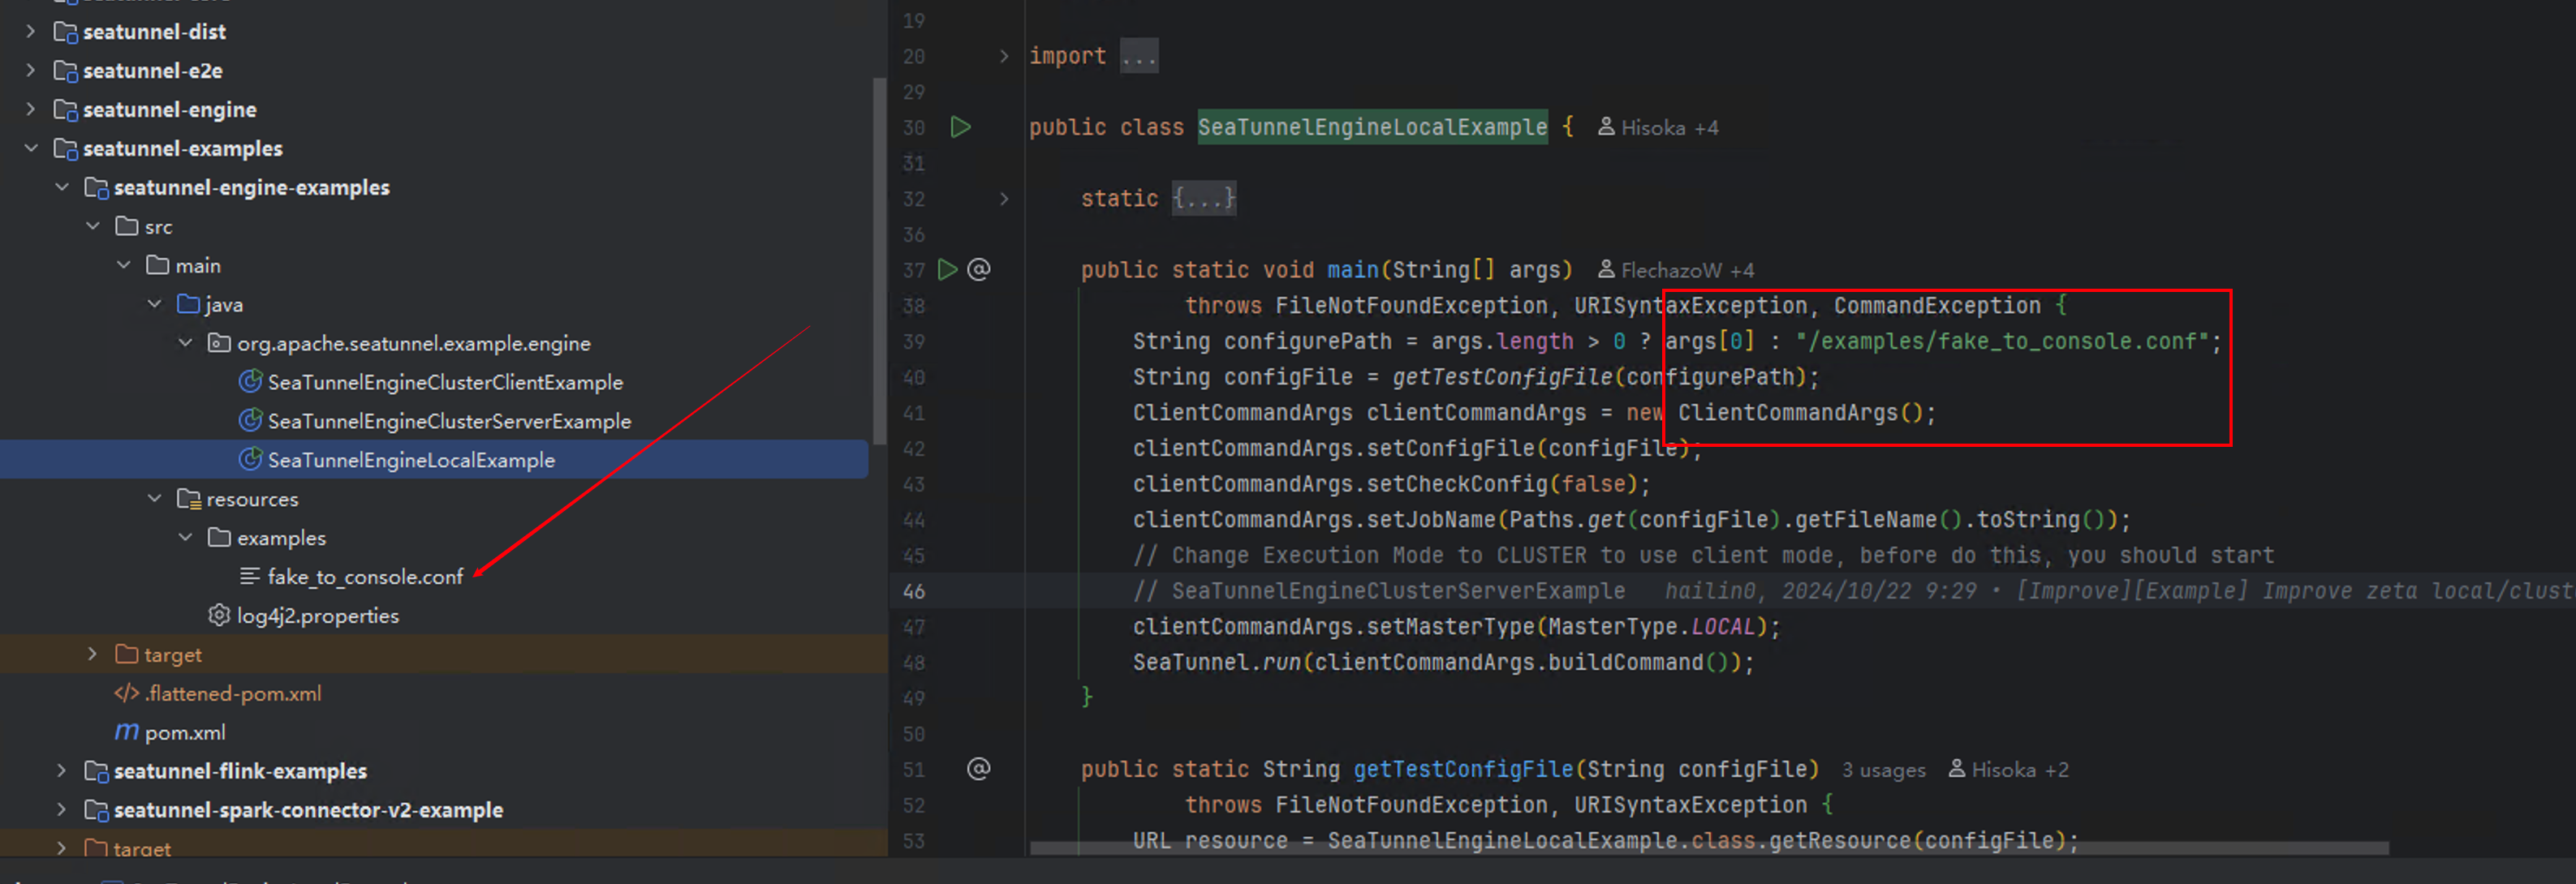Click the resources folder icon
The width and height of the screenshot is (2576, 884).
coord(189,499)
